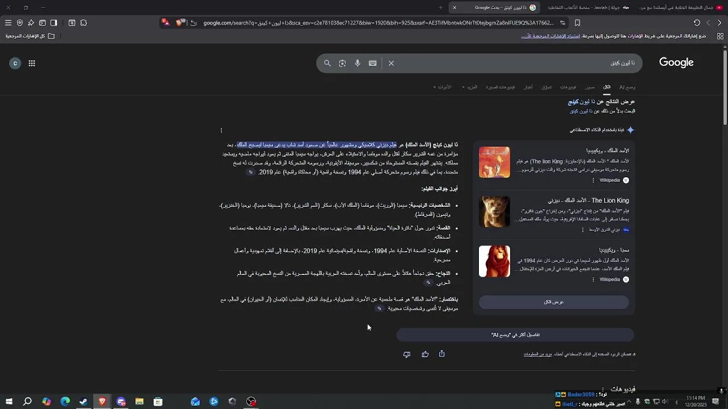The image size is (728, 409).
Task: Open learn more (مزيد من المعلومات) link
Action: tap(537, 354)
